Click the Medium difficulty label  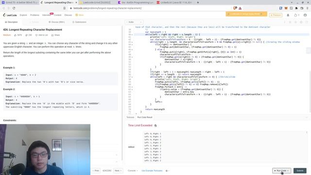7,35
